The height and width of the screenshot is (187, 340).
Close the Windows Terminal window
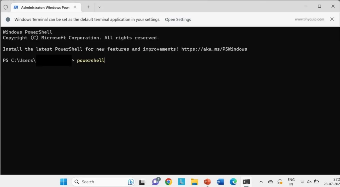333,6
